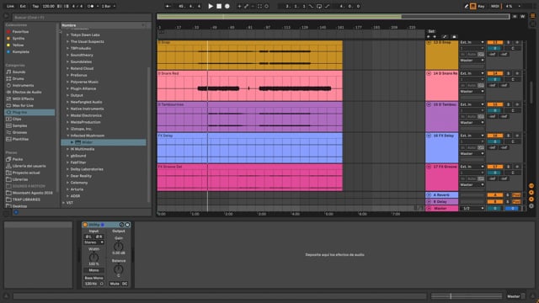Expand the Plugin Alliance folder

[x=67, y=88]
